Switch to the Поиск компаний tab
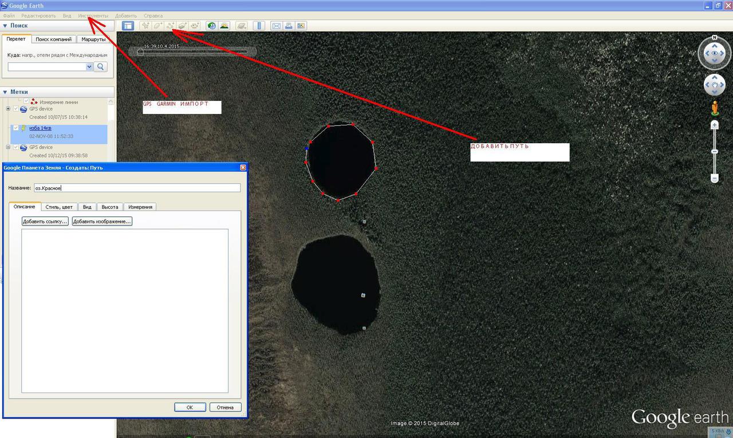The height and width of the screenshot is (438, 733). pos(53,40)
